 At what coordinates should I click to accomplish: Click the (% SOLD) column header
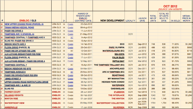[175, 21]
